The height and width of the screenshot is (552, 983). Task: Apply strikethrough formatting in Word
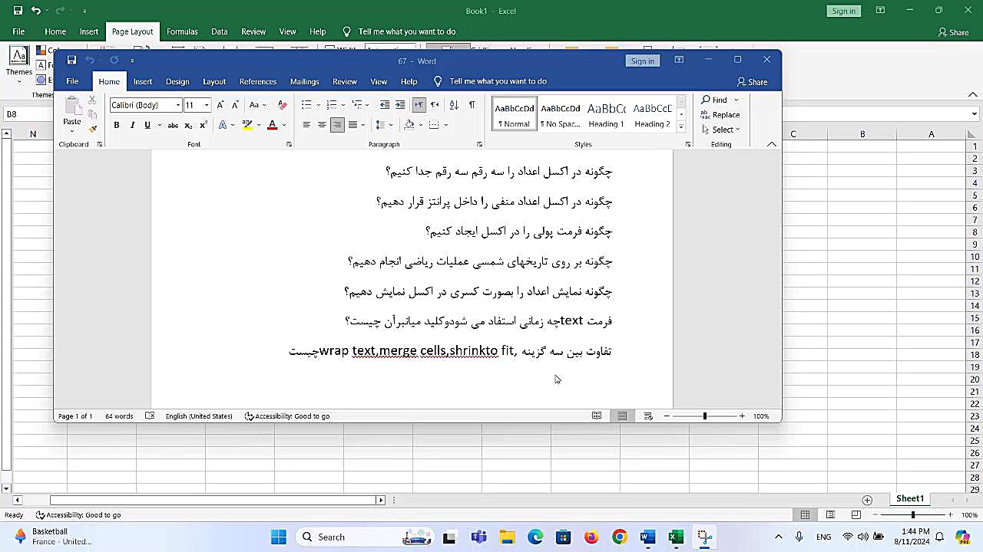coord(173,125)
